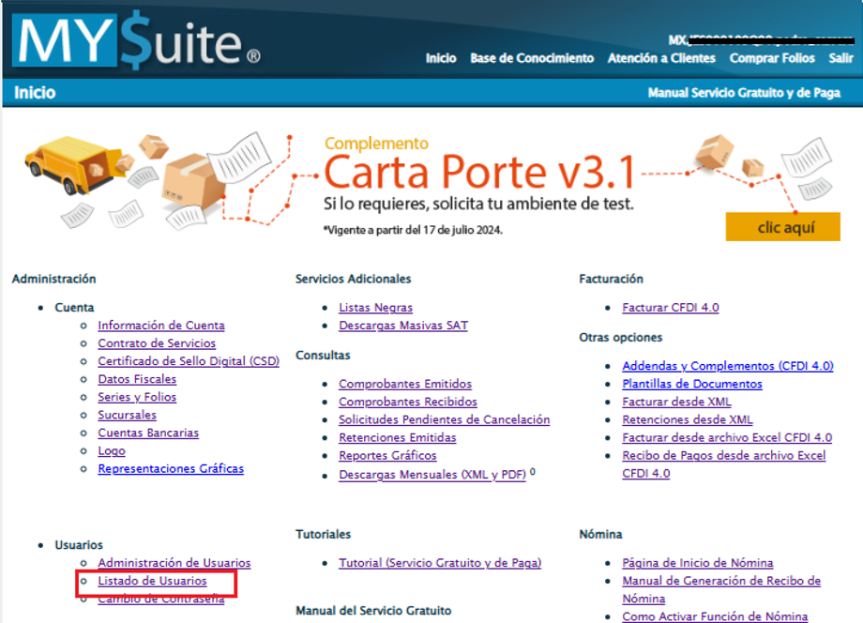863x623 pixels.
Task: Open Listado de Usuarios
Action: tap(153, 581)
